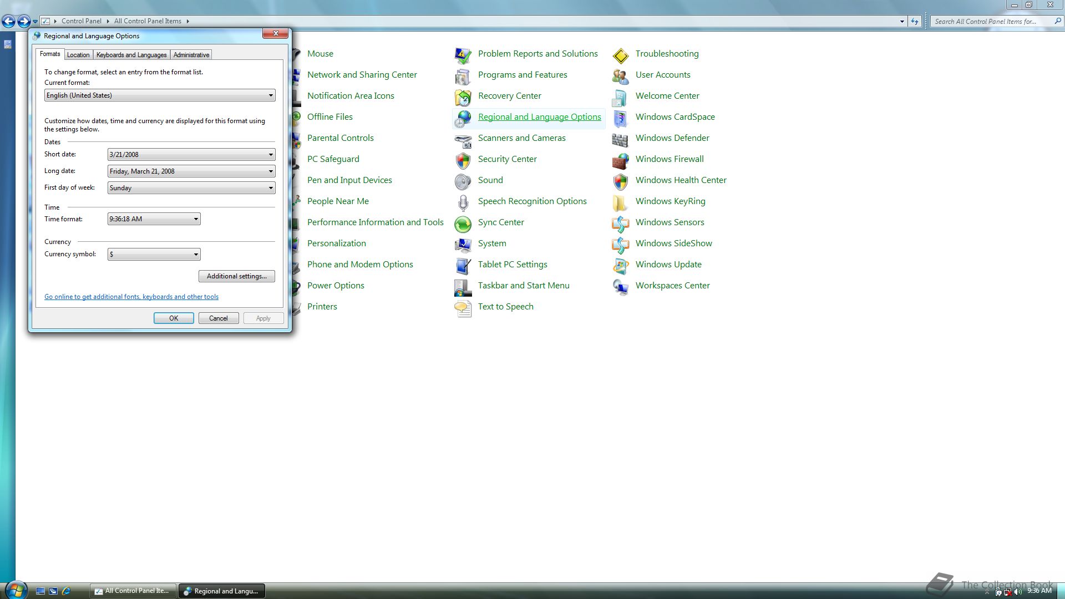Screen dimensions: 1065x599
Task: Click the Speech Recognition microphone icon
Action: coord(463,202)
